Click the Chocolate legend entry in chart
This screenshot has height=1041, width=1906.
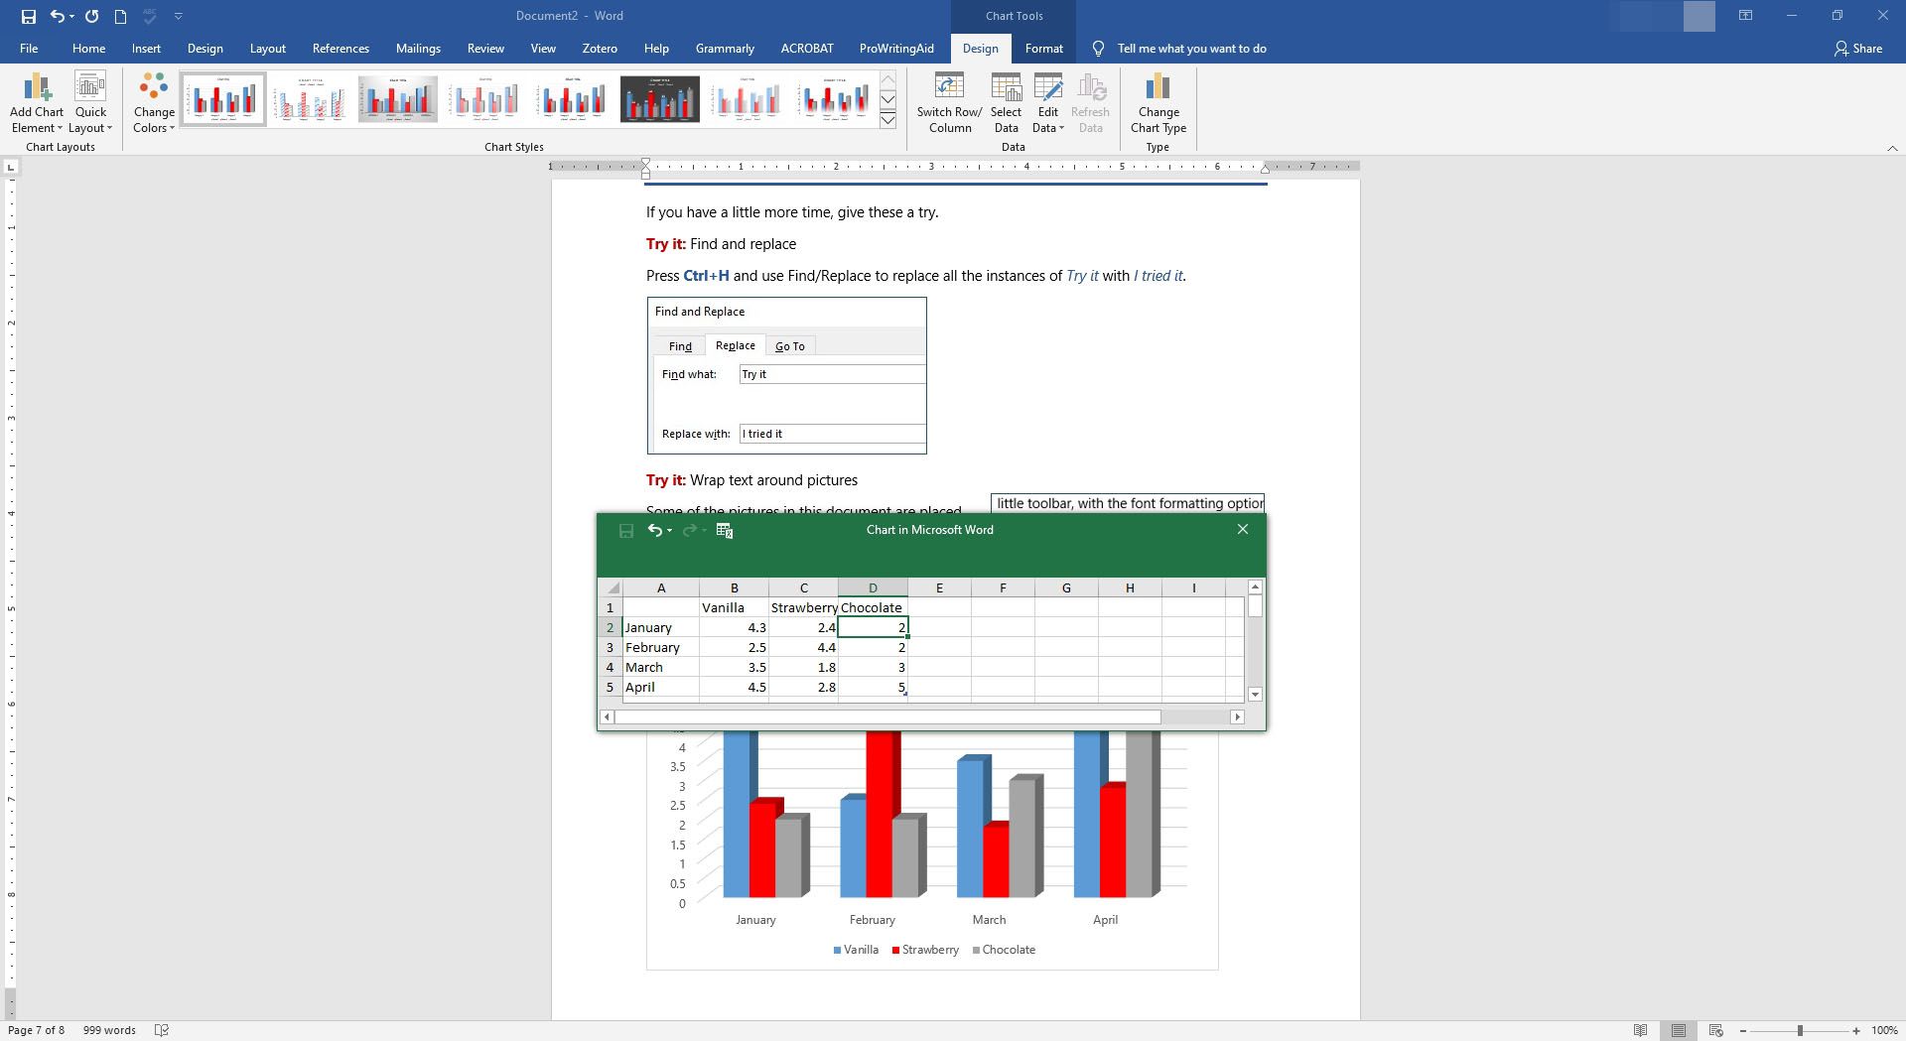tap(1003, 950)
